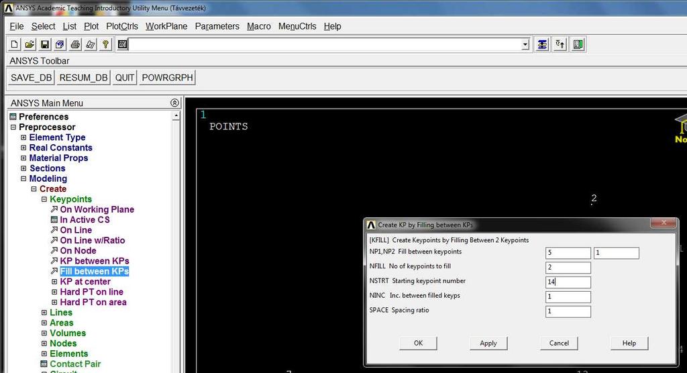Click Apply in the KFILL dialog
The image size is (687, 373).
coord(488,343)
